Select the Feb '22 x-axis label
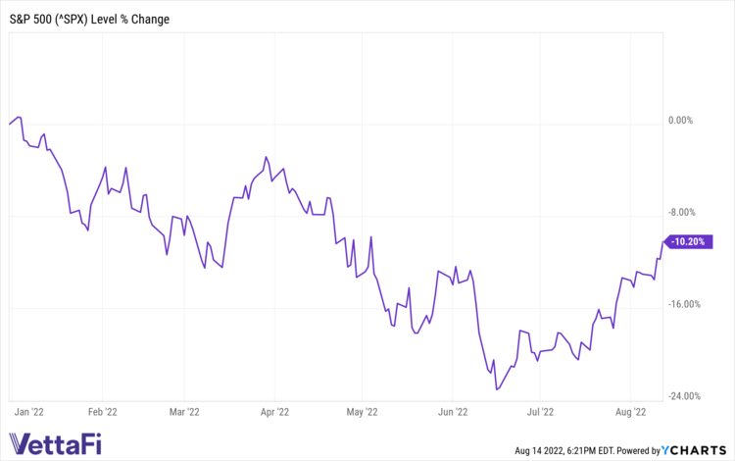 [x=103, y=413]
